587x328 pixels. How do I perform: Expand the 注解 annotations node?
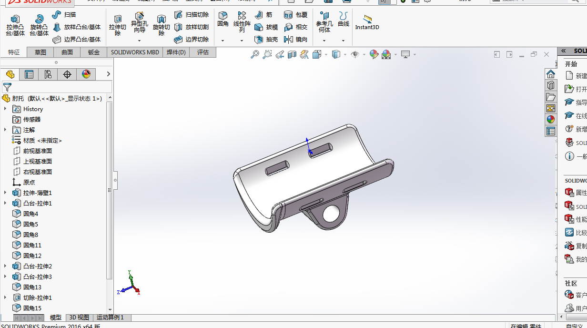click(6, 130)
